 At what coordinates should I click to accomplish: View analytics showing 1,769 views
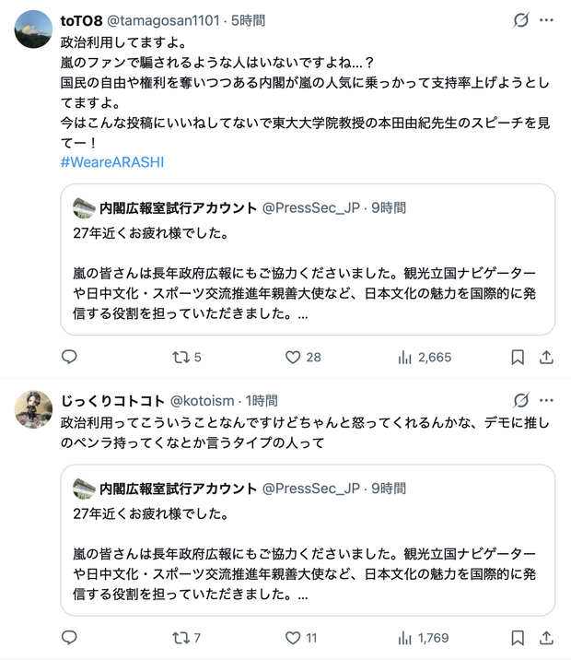pos(424,638)
